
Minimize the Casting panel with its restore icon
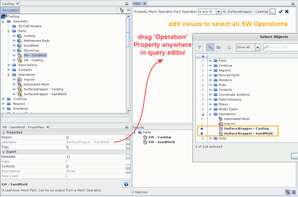tap(127, 4)
